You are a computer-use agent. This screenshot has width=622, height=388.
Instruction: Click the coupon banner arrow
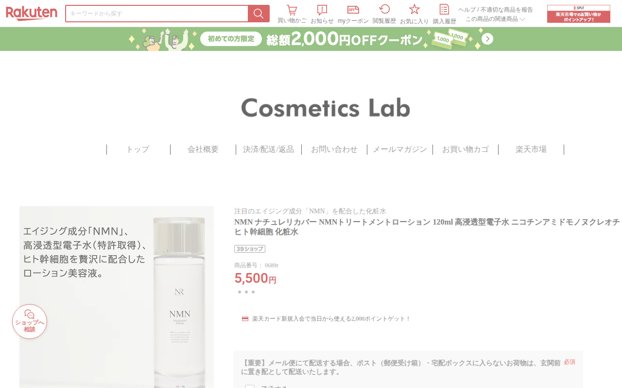(487, 39)
